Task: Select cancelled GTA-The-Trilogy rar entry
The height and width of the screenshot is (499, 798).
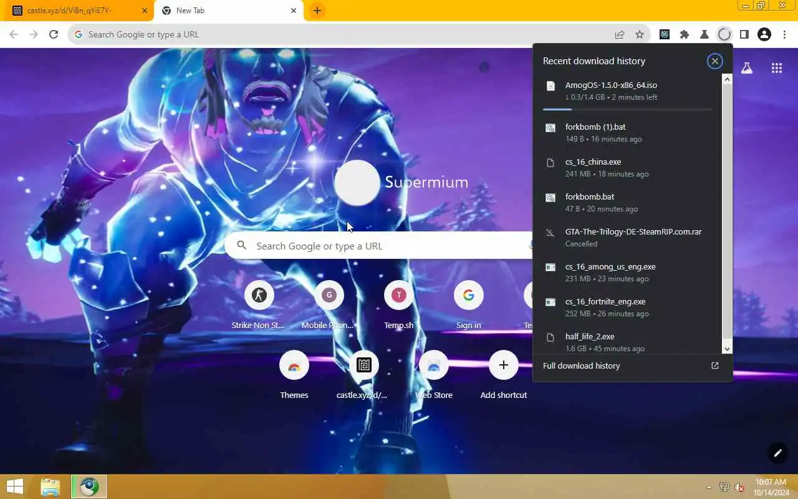Action: point(628,237)
